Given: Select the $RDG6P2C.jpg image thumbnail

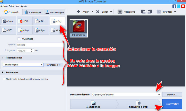Looking at the screenshot, I should (79, 28).
